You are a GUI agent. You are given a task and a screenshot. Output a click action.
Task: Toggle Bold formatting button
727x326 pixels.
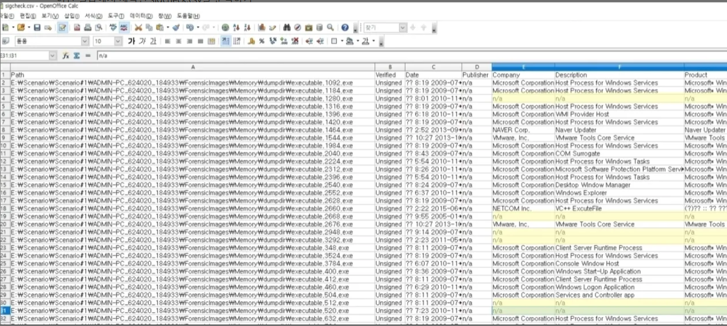tap(131, 41)
